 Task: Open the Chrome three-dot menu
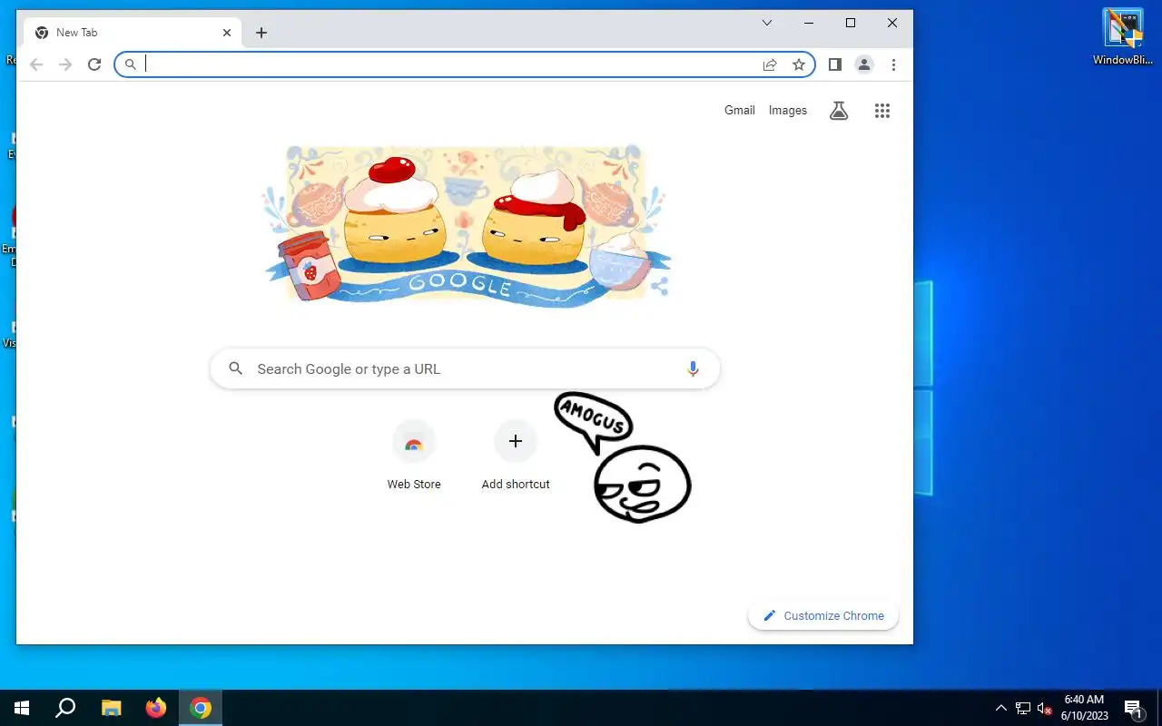point(893,64)
